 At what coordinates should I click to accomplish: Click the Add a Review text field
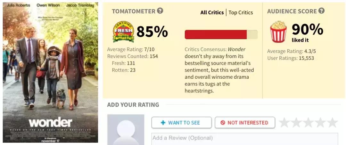coord(244,139)
